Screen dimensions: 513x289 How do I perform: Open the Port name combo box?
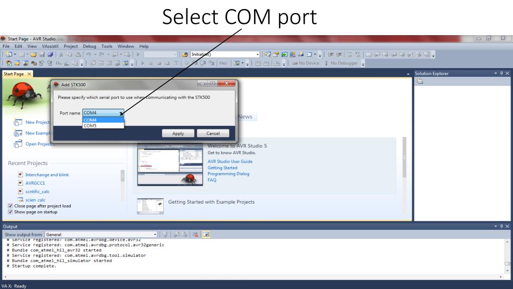pyautogui.click(x=103, y=113)
